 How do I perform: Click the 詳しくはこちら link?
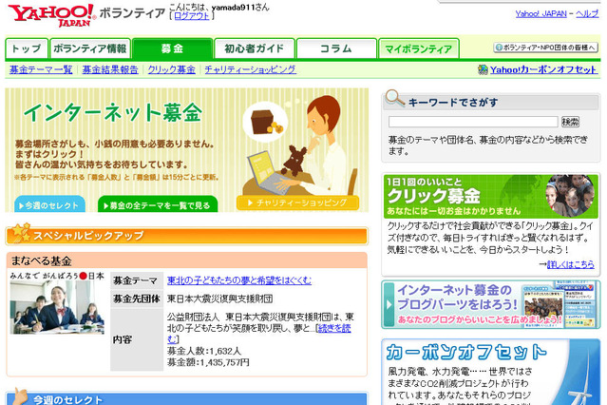pos(571,264)
